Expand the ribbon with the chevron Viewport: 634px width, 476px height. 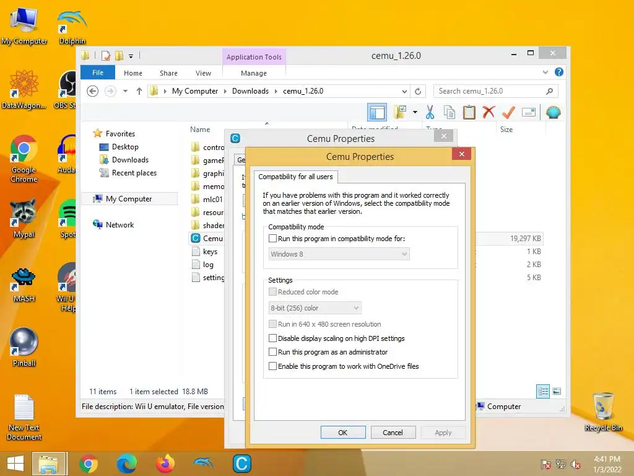click(545, 72)
